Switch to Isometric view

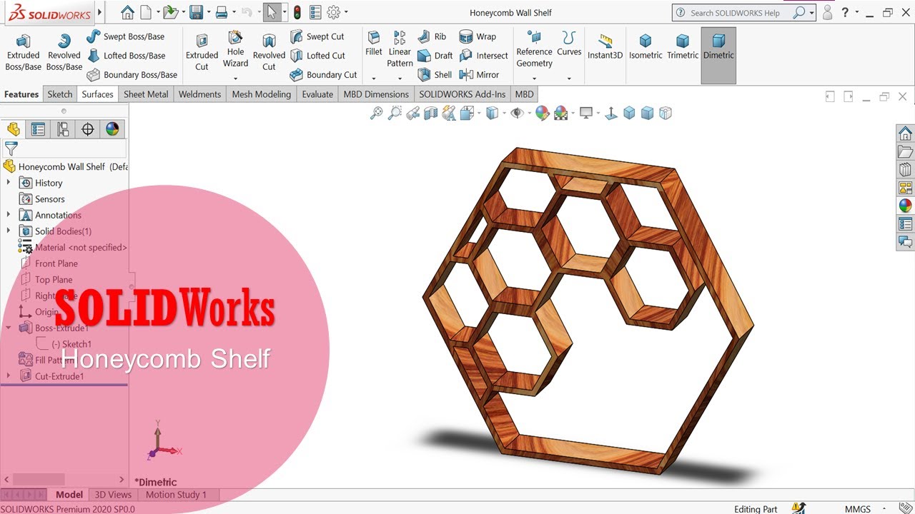click(x=646, y=47)
